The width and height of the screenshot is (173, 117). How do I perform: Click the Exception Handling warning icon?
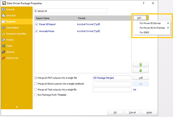pyautogui.click(x=4, y=34)
